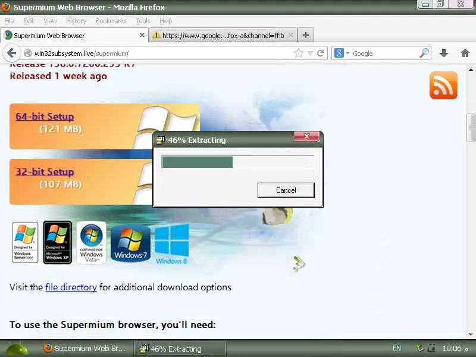Screen dimensions: 476x357
Task: Open the History menu
Action: pyautogui.click(x=76, y=21)
